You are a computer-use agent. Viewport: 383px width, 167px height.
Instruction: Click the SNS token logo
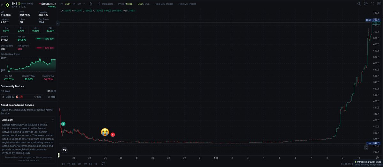(x=7, y=5)
